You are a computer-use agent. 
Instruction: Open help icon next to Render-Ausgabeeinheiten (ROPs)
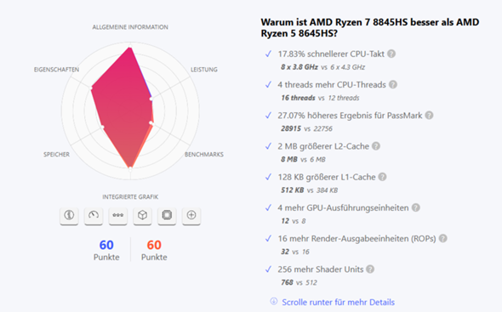tap(442, 238)
